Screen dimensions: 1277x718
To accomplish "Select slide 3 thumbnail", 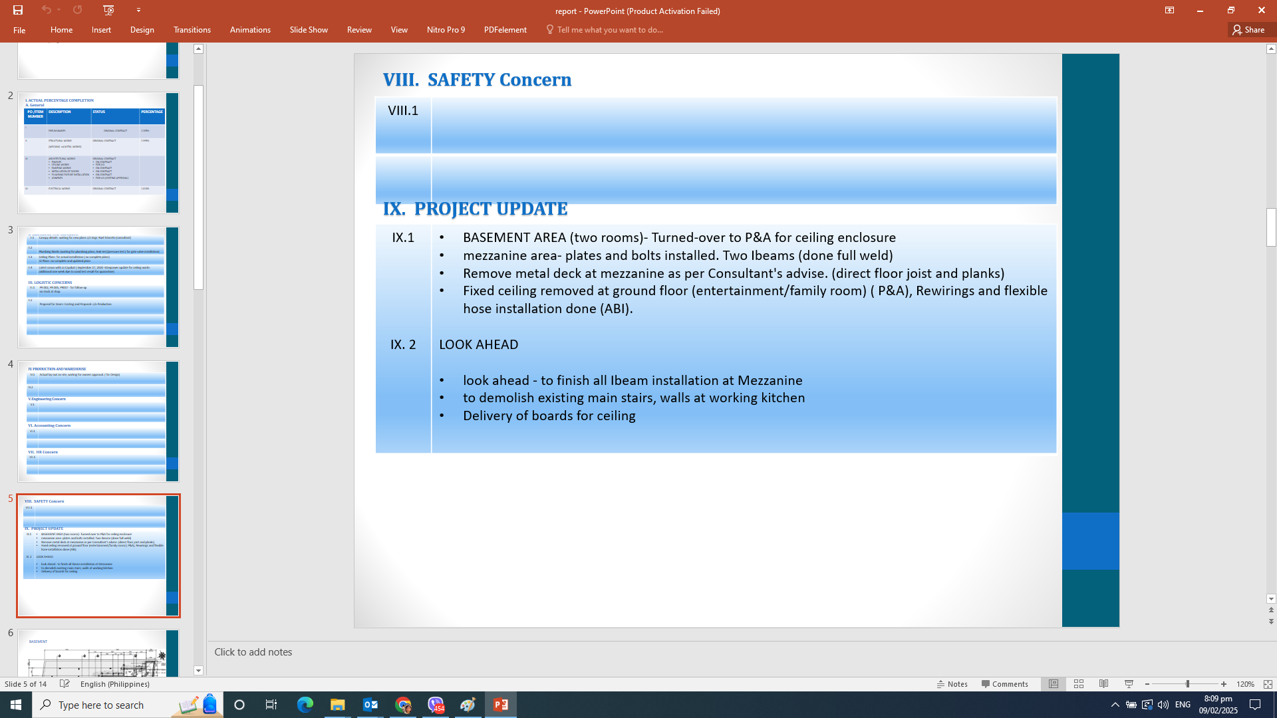I will tap(98, 287).
